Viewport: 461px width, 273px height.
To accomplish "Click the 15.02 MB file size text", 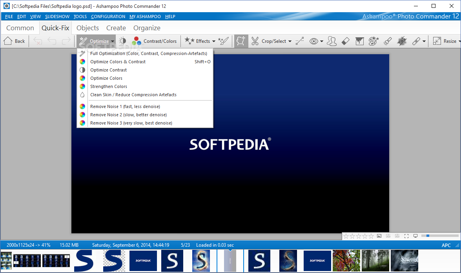I will coord(69,245).
